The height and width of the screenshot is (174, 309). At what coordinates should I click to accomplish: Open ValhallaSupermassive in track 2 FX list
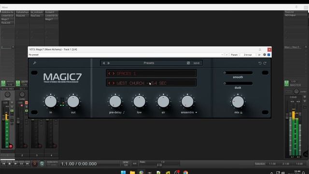coord(22,12)
